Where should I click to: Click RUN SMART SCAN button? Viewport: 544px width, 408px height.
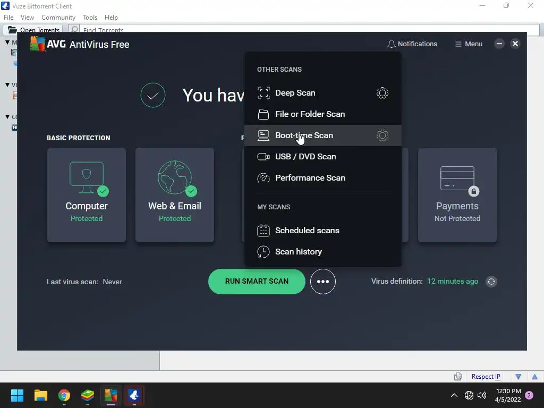[x=257, y=282]
